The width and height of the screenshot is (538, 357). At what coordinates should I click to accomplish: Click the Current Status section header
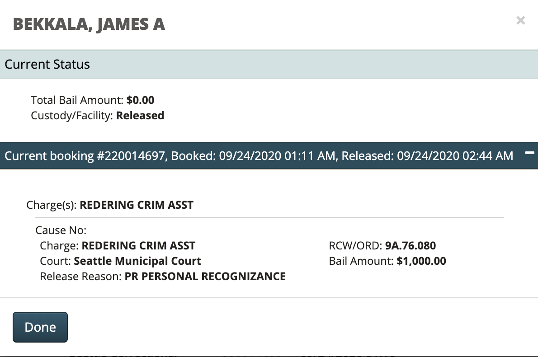pos(47,64)
